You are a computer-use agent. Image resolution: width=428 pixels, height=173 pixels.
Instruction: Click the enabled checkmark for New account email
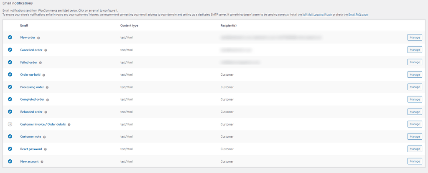click(10, 161)
